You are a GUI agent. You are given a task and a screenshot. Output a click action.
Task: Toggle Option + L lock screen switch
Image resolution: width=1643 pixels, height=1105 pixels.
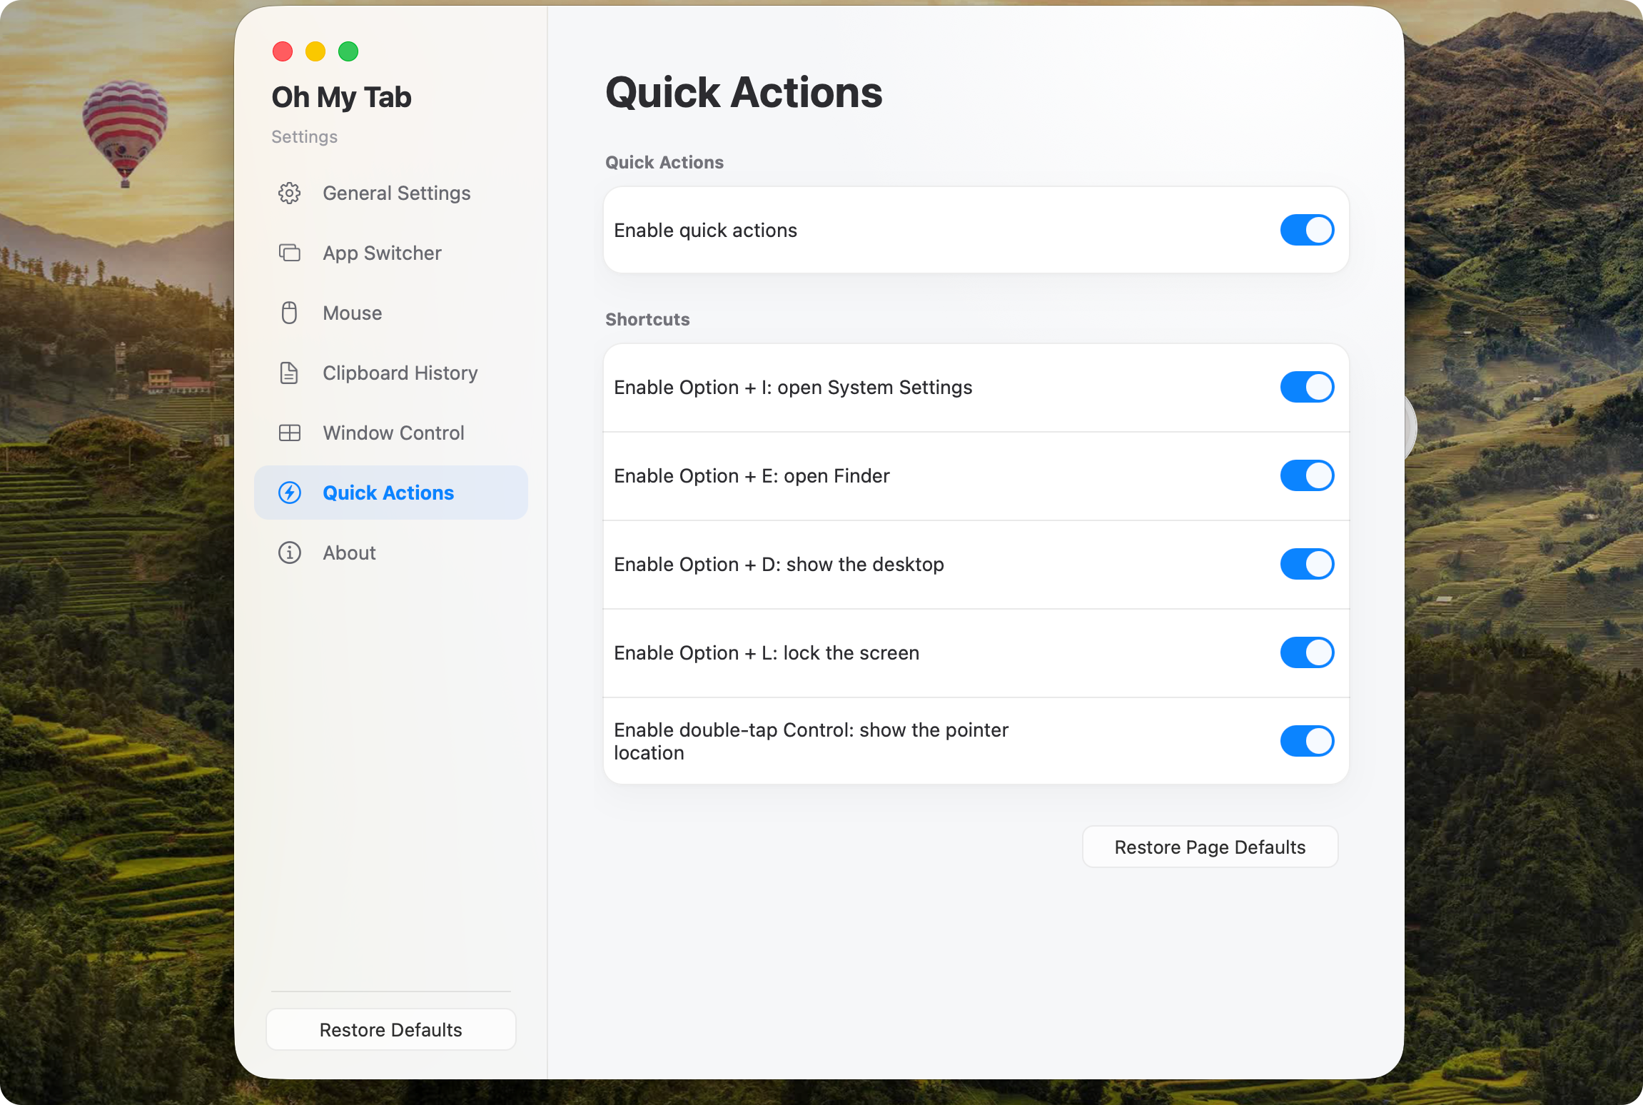tap(1307, 653)
